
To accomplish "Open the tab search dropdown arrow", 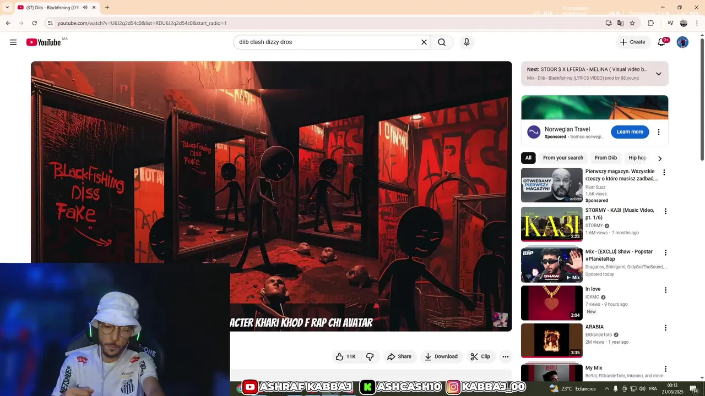I will click(x=7, y=8).
